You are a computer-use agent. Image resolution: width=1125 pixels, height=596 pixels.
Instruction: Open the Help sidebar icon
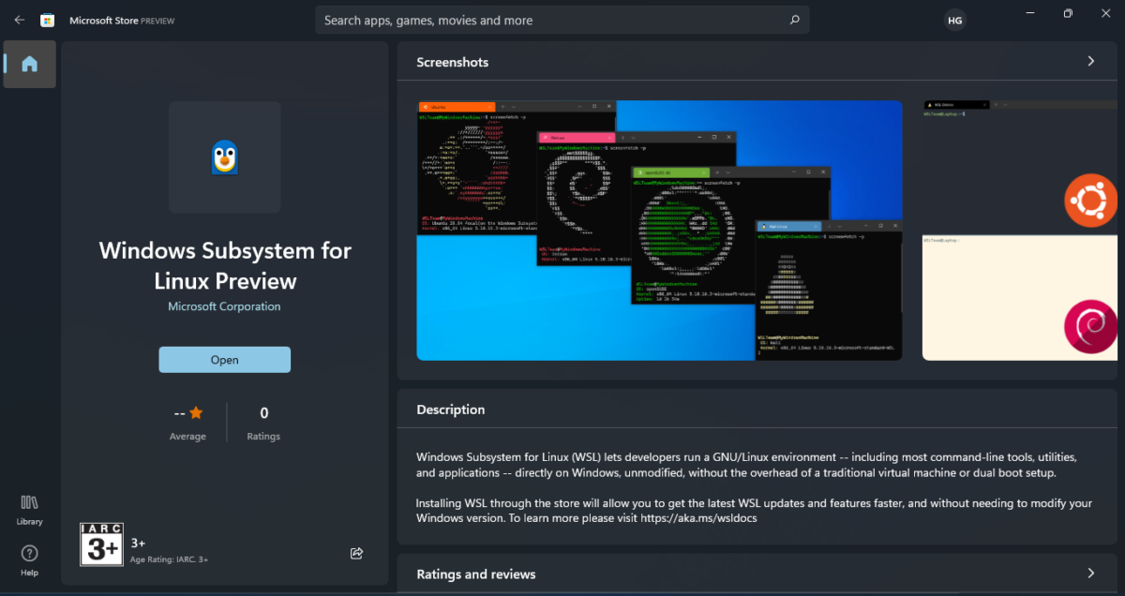point(29,560)
